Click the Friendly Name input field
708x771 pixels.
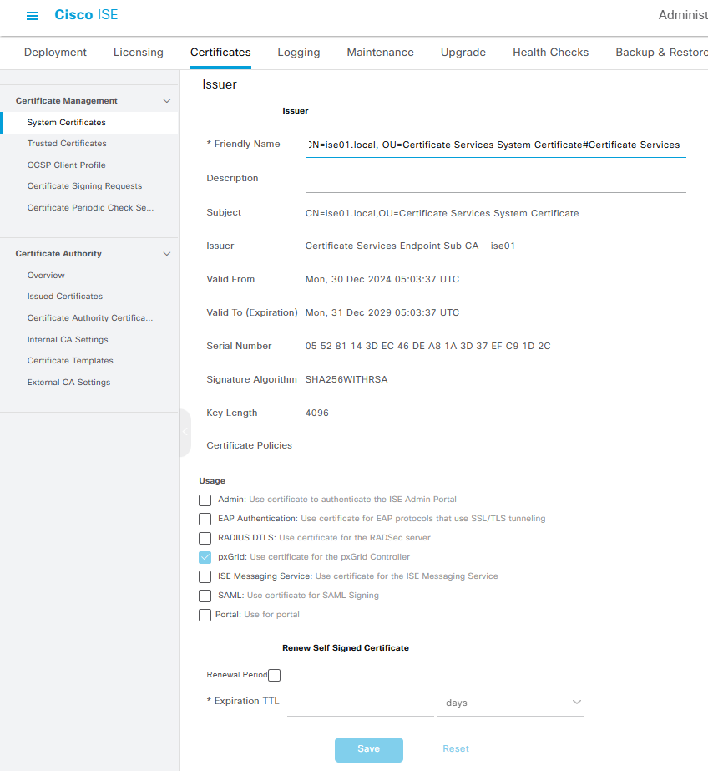(495, 145)
